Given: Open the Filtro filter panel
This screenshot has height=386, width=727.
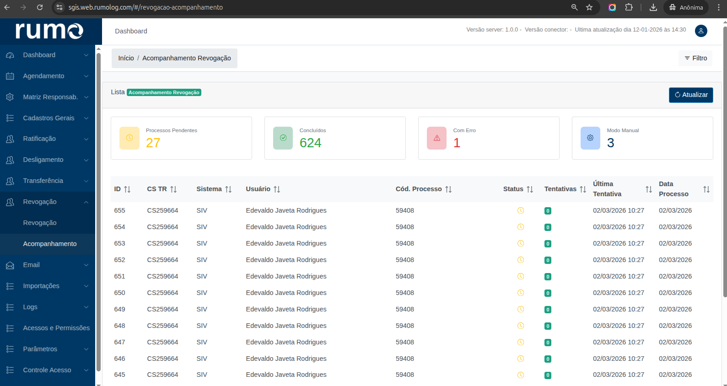Looking at the screenshot, I should tap(695, 58).
